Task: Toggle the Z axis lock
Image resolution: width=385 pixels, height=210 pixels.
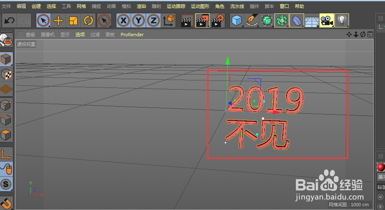Action: (153, 20)
